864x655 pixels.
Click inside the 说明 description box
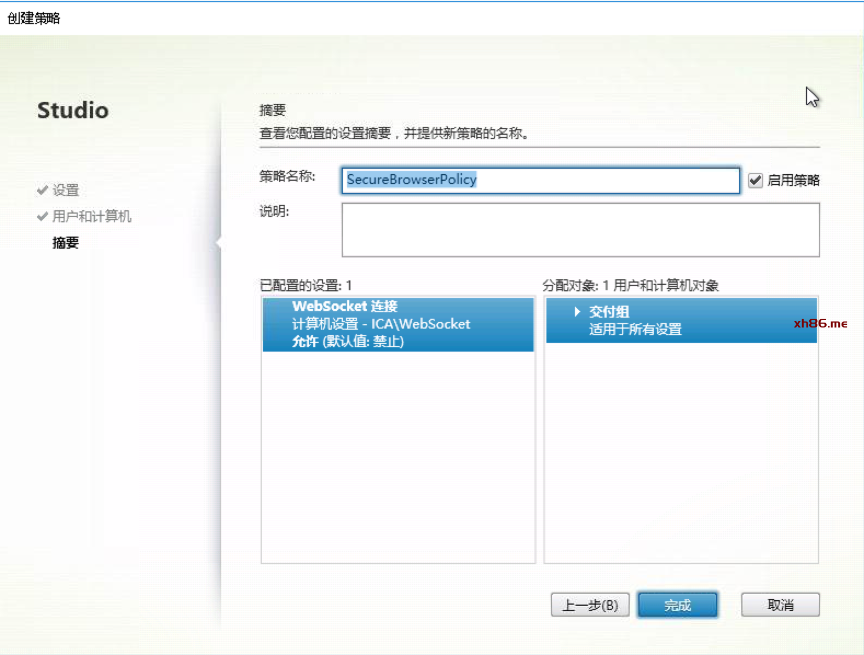(580, 229)
